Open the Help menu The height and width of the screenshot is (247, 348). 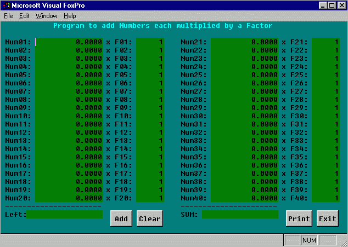coord(70,16)
